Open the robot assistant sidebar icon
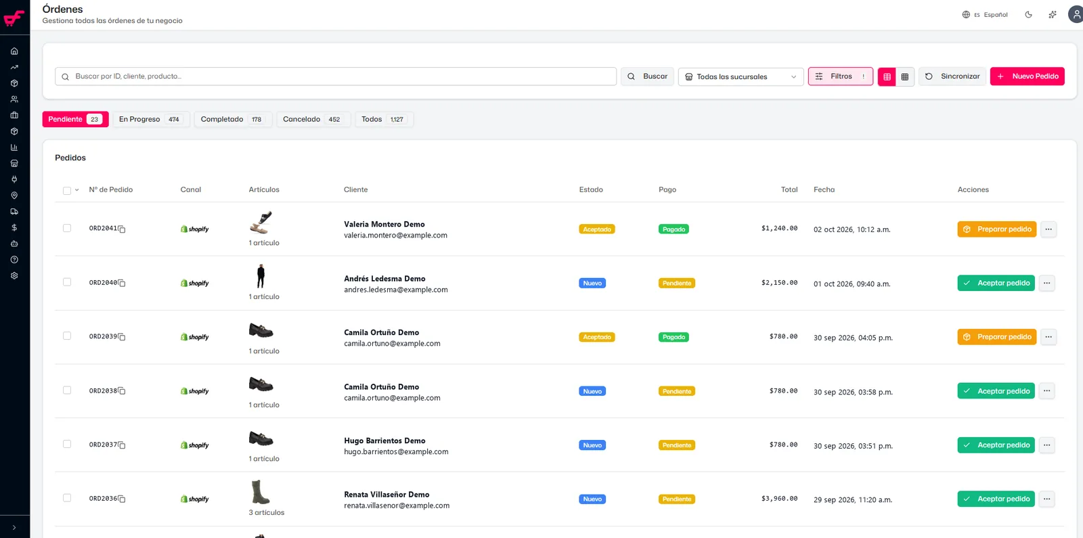The image size is (1083, 538). click(x=14, y=244)
